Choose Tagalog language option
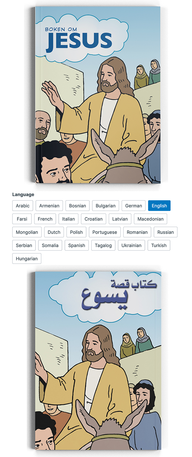Screen dimensions: 192x457 point(103,245)
